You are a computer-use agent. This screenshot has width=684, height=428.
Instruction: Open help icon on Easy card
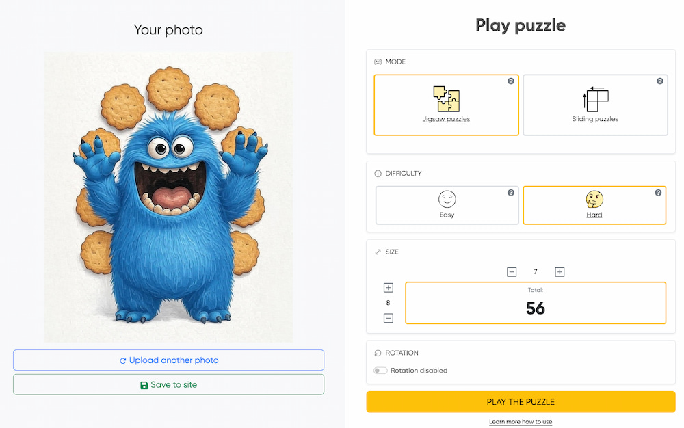click(511, 193)
